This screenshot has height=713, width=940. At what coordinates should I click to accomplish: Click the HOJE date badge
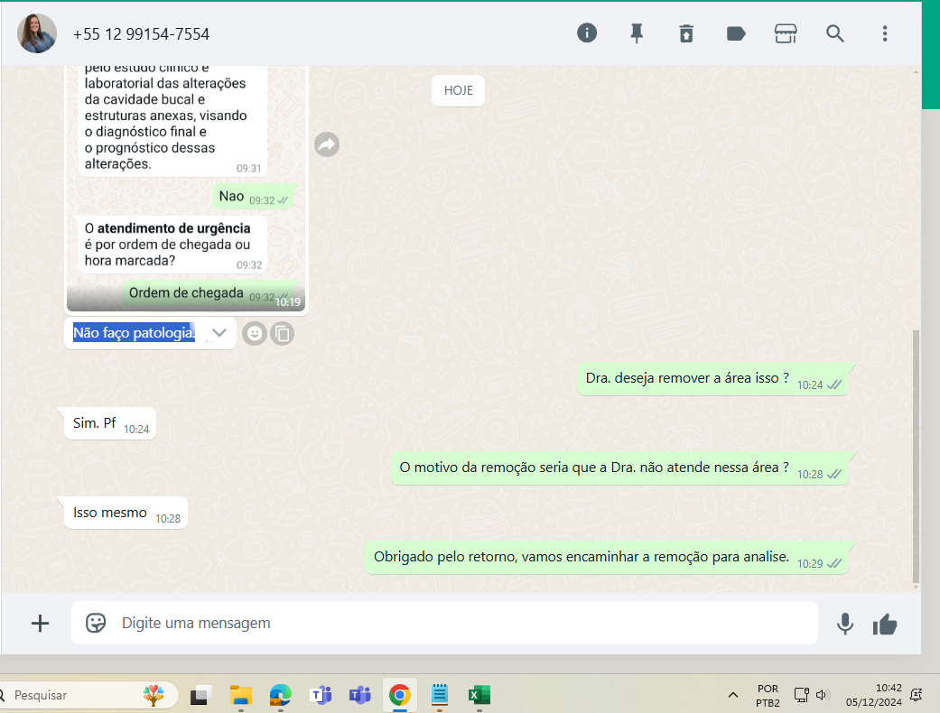[458, 90]
